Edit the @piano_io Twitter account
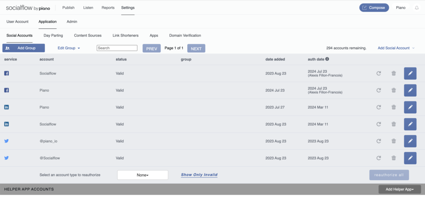 (410, 141)
